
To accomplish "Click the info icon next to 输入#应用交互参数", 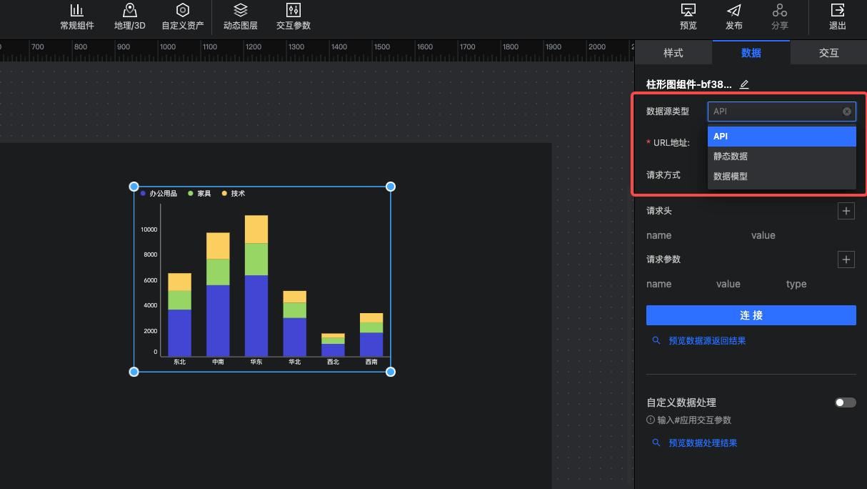I will click(651, 420).
